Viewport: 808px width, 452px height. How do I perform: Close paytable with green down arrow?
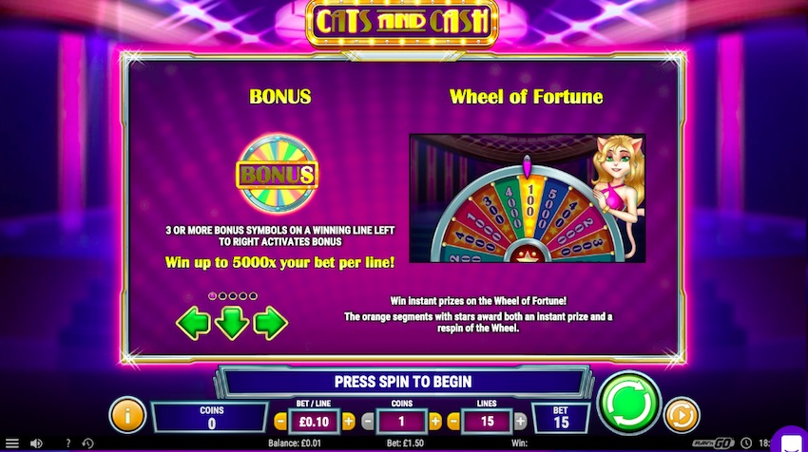231,323
